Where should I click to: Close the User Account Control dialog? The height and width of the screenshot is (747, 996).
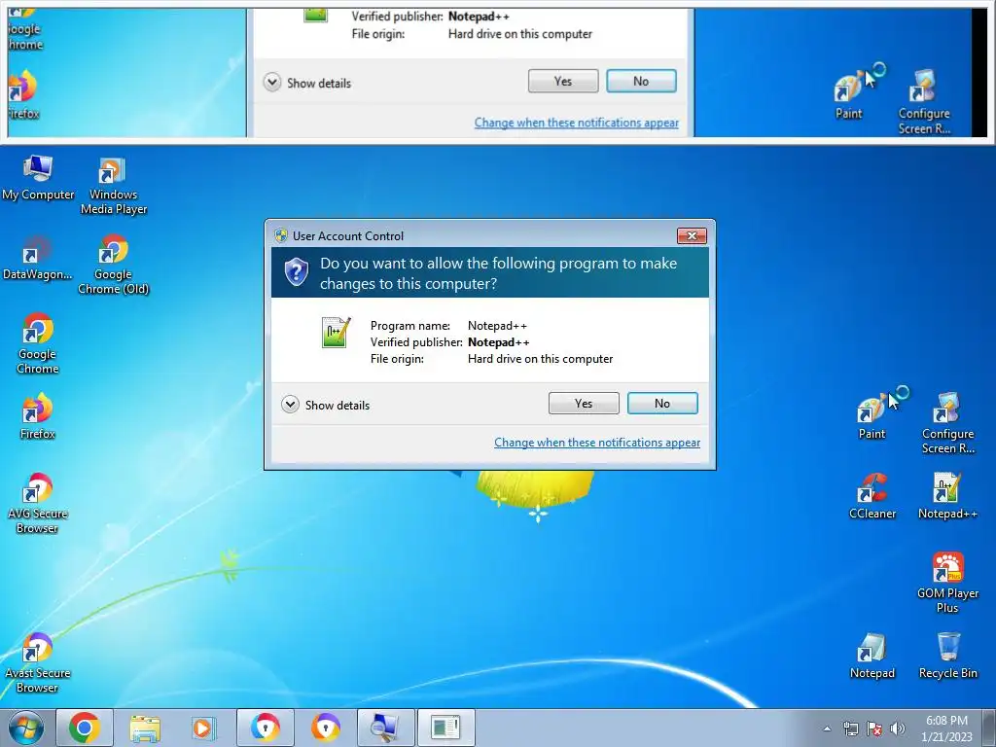pos(692,235)
